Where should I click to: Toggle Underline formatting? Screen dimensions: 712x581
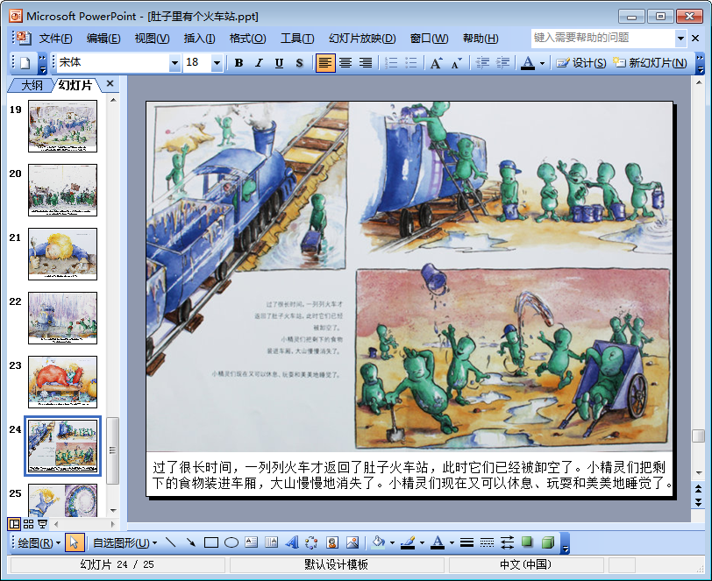[x=279, y=62]
